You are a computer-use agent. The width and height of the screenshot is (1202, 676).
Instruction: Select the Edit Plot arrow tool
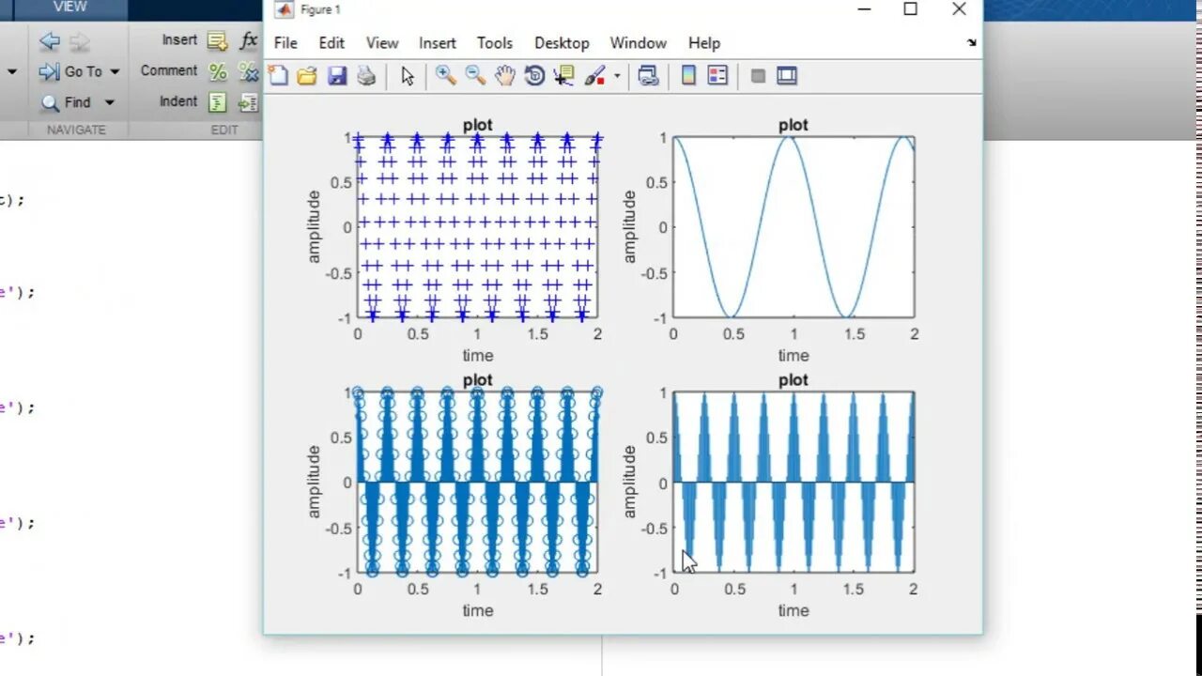[408, 76]
